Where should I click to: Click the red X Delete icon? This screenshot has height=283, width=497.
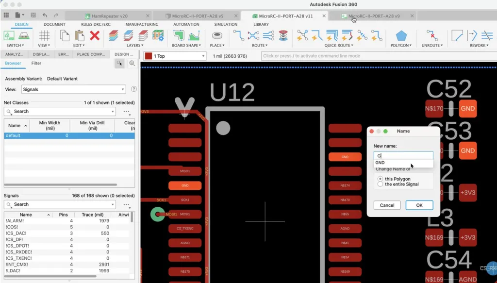[x=95, y=35]
